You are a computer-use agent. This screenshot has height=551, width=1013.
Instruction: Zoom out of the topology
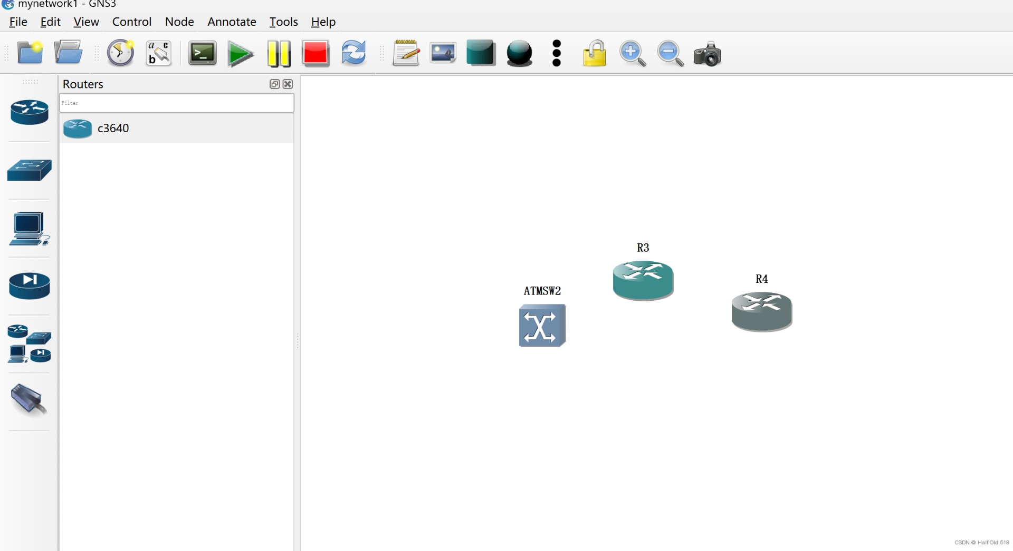pos(670,54)
